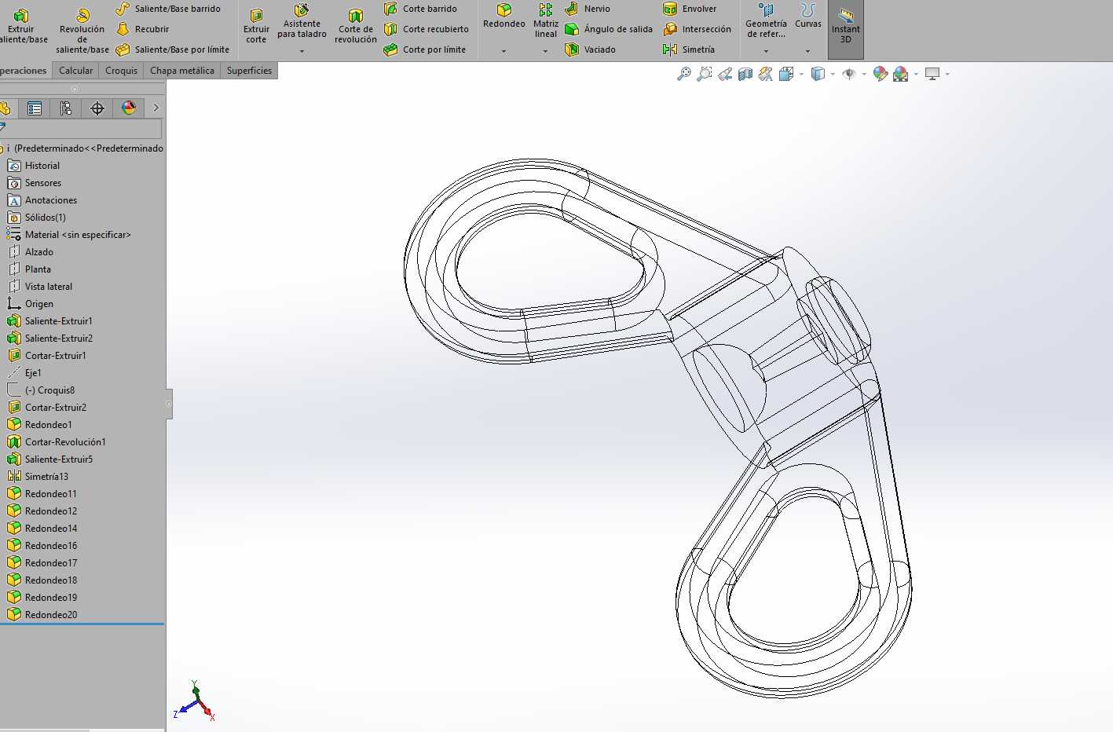Collapse the feature tree panel handle
The image size is (1113, 732).
tap(169, 404)
